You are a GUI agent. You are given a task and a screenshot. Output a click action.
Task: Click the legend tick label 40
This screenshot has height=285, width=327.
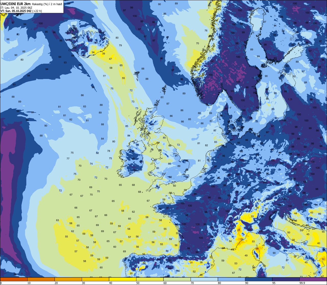(x=111, y=283)
